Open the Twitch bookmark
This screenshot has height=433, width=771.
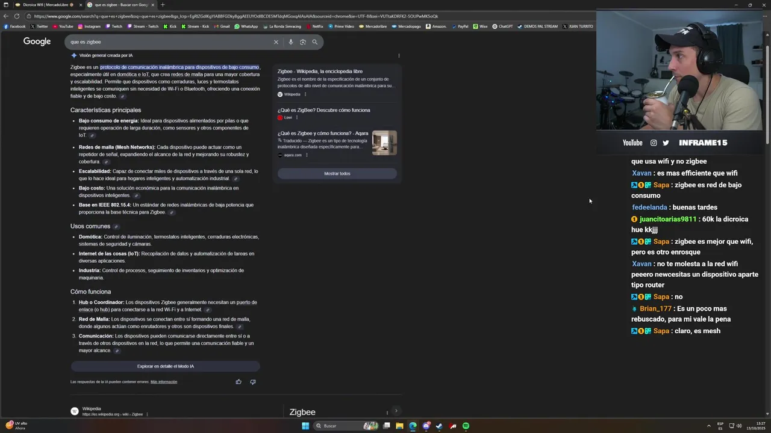point(114,26)
